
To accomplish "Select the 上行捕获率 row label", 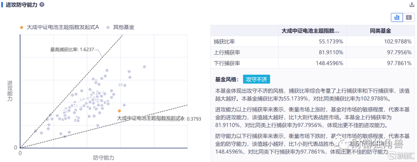I will pyautogui.click(x=227, y=52).
